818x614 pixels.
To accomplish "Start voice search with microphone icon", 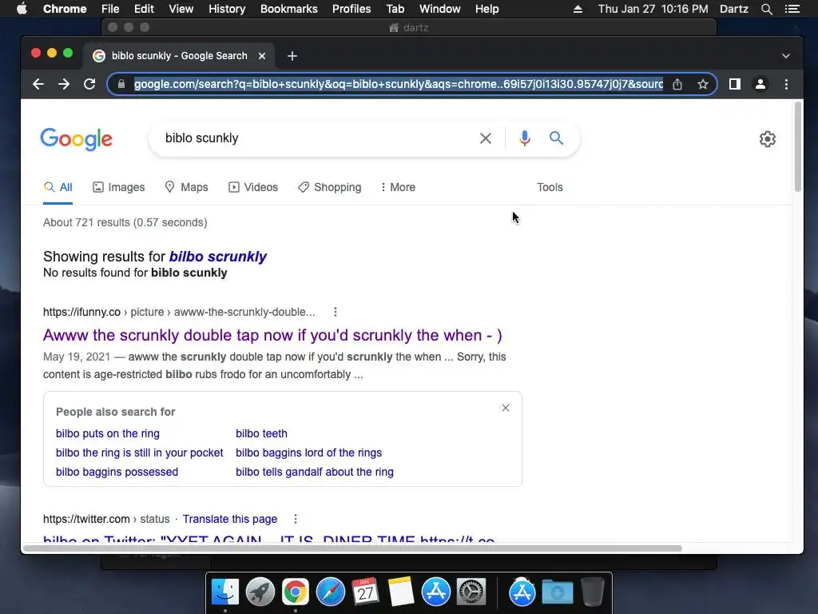I will [x=525, y=138].
